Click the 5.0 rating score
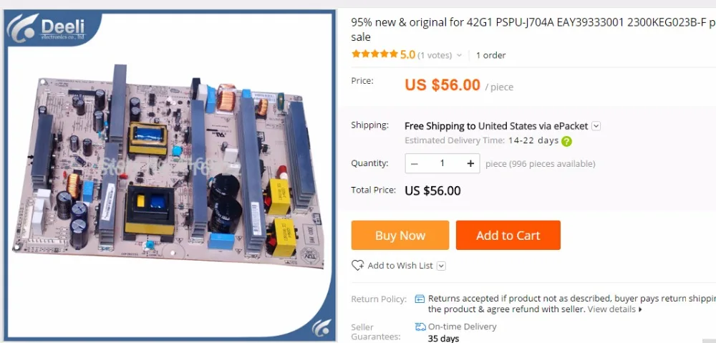The image size is (716, 343). [x=408, y=55]
